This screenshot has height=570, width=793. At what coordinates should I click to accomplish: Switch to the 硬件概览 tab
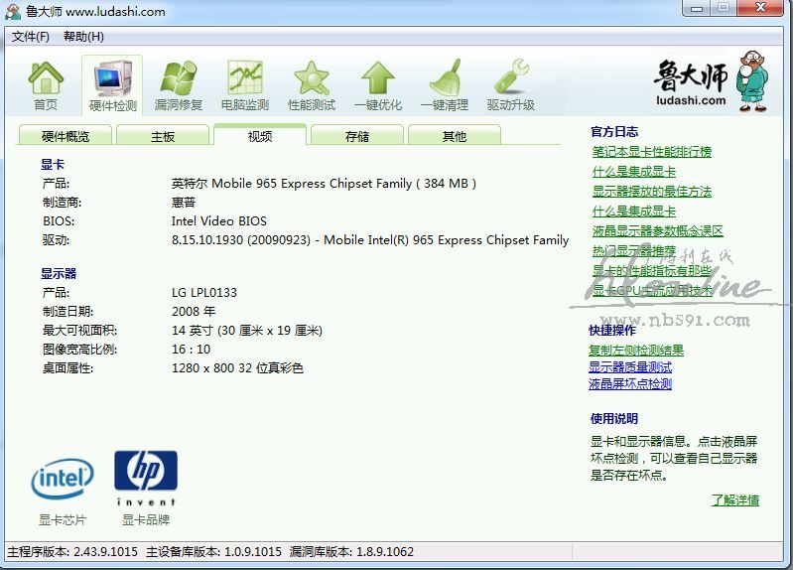click(x=66, y=136)
